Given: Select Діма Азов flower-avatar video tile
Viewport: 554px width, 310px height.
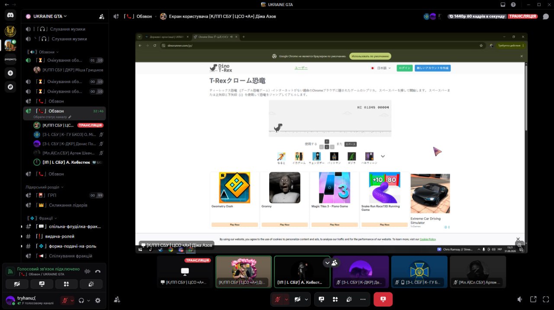Looking at the screenshot, I should click(244, 271).
